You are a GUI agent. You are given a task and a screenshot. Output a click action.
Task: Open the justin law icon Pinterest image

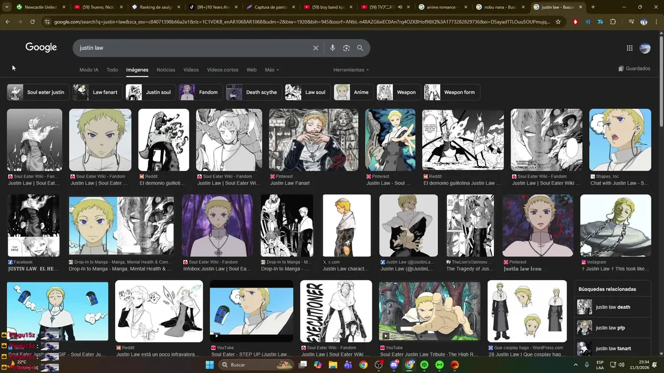(x=537, y=225)
